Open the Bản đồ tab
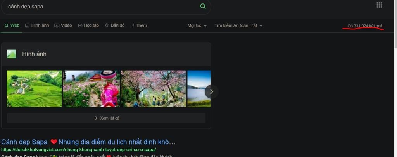 (x=115, y=25)
